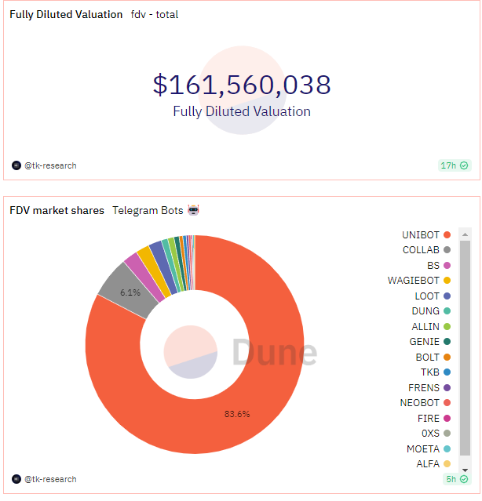Click the LOOT legend color dot
Image resolution: width=482 pixels, height=501 pixels.
click(x=447, y=296)
